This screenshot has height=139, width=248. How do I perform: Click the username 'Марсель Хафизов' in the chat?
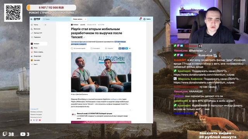(190, 79)
